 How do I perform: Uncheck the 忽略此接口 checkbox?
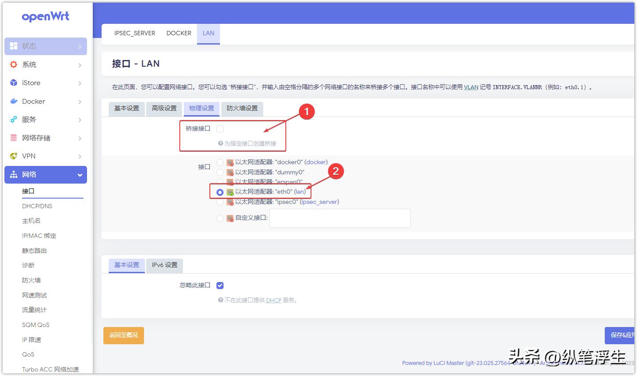[220, 285]
